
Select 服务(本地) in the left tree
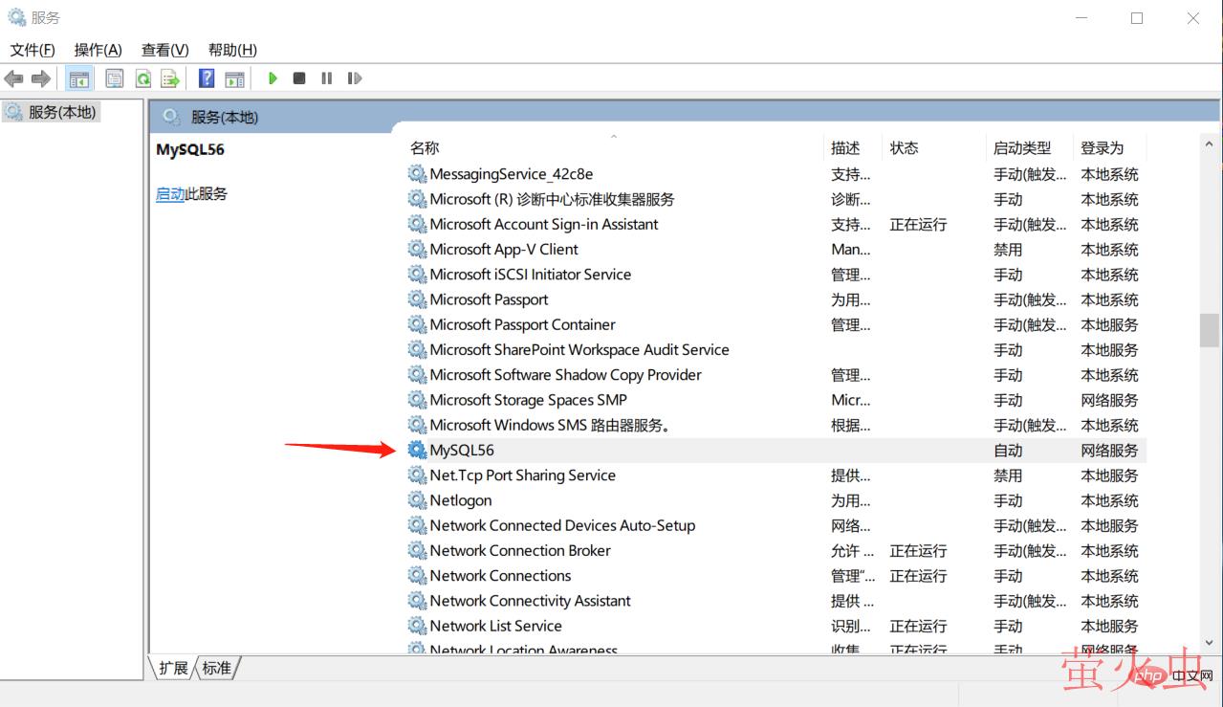[x=62, y=112]
